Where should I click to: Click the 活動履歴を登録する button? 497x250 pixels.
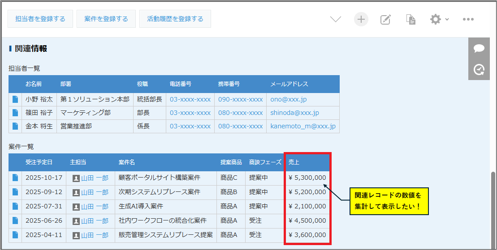pyautogui.click(x=175, y=19)
